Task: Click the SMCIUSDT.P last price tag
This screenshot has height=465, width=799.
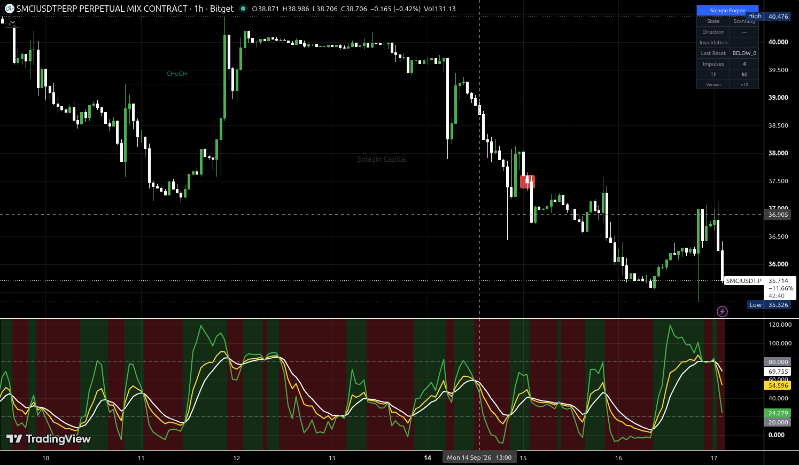Action: (743, 281)
